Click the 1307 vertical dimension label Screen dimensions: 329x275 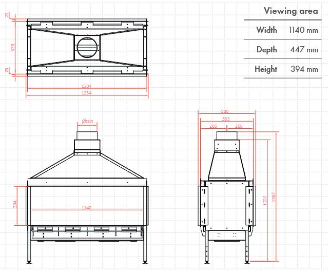[x=274, y=198]
